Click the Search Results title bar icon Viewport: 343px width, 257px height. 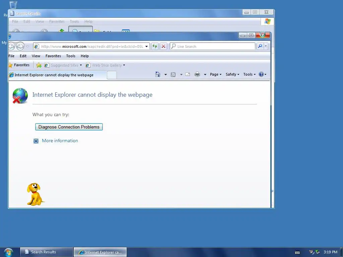tap(12, 13)
